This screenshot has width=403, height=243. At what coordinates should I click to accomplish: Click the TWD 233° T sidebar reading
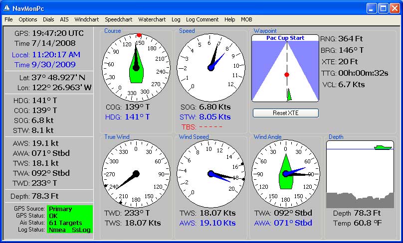(35, 183)
